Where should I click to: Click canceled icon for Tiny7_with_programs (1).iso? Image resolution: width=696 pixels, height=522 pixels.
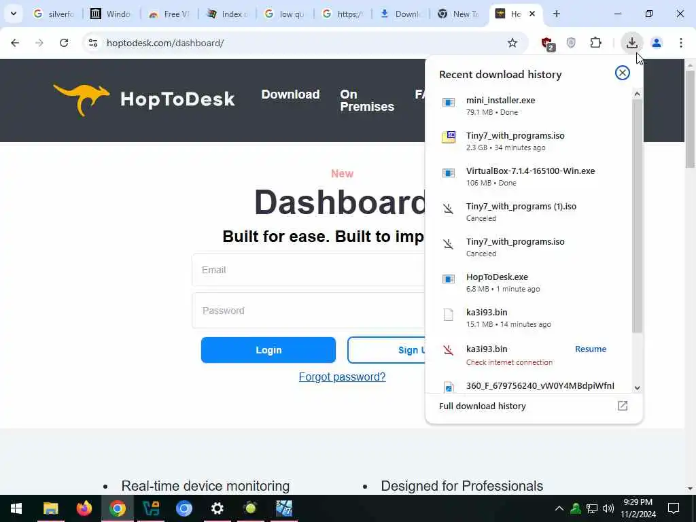pos(449,208)
